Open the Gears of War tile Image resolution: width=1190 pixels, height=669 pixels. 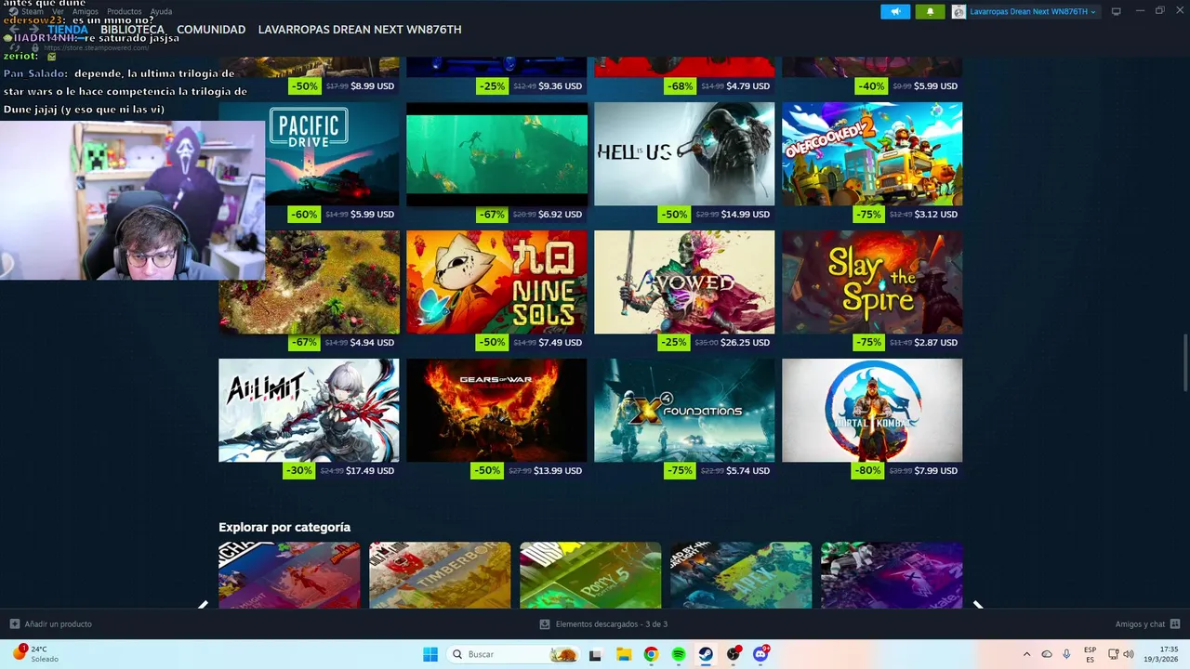pos(496,411)
